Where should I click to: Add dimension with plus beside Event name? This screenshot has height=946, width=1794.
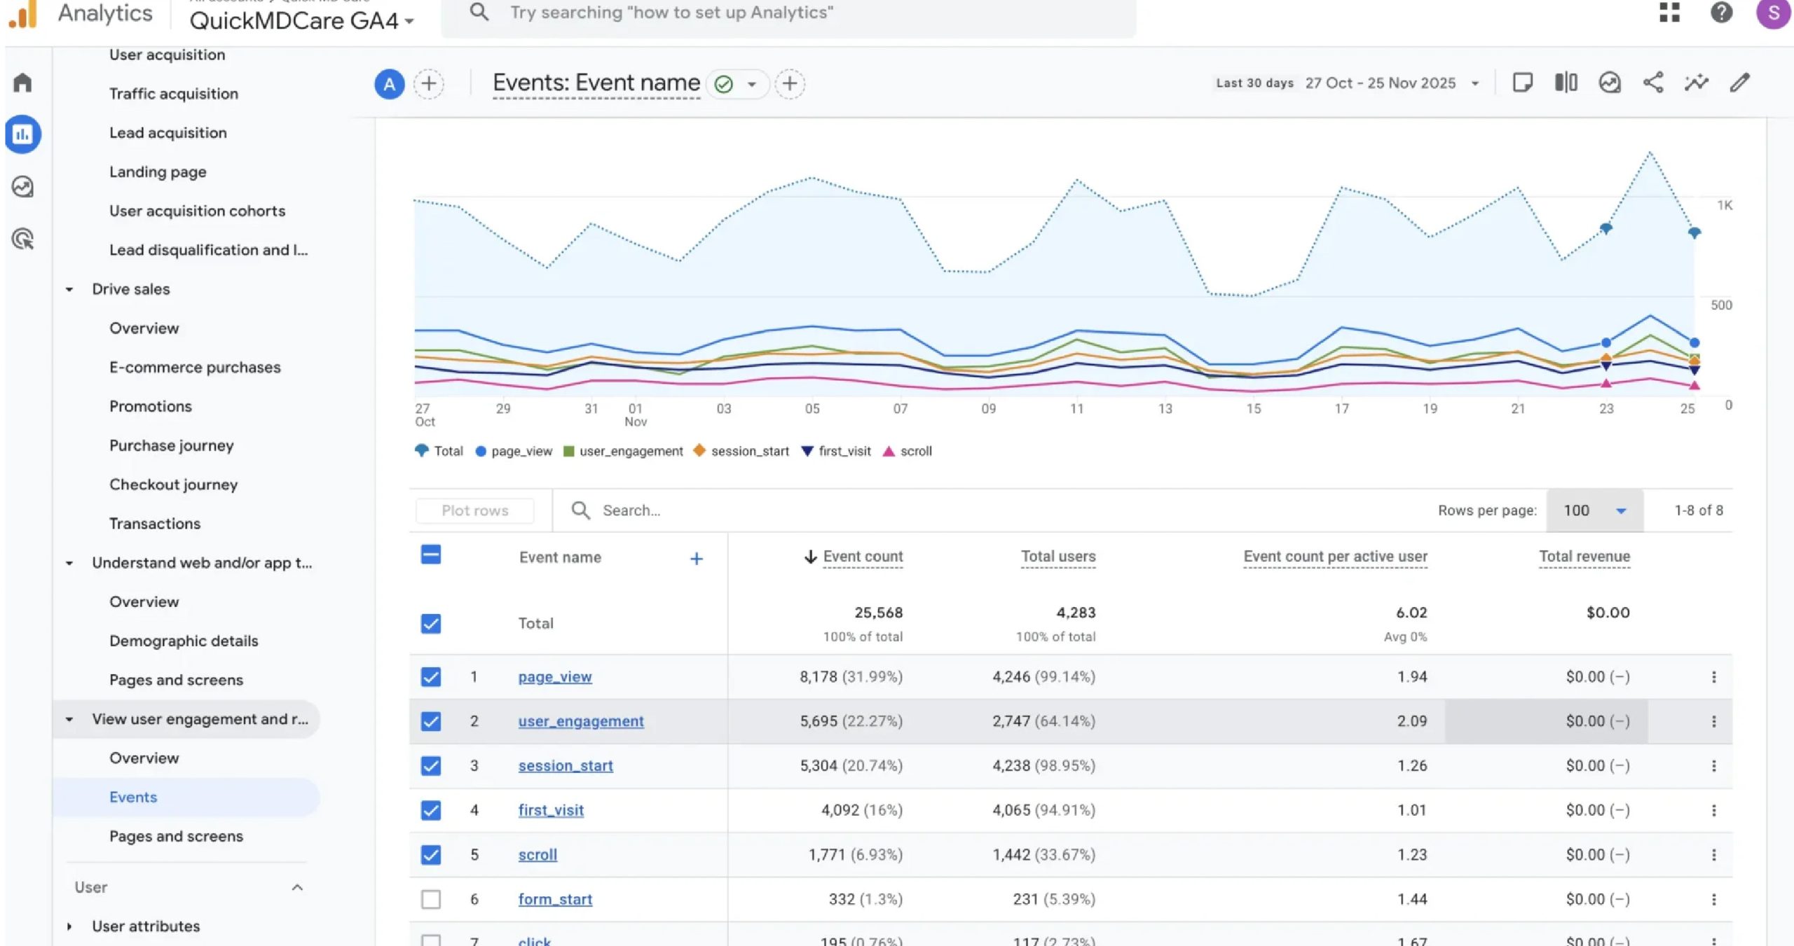tap(696, 559)
